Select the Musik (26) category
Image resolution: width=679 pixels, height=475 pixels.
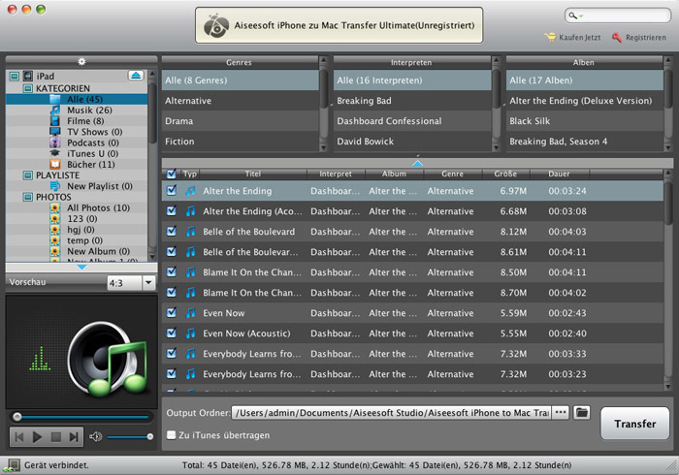pos(89,111)
